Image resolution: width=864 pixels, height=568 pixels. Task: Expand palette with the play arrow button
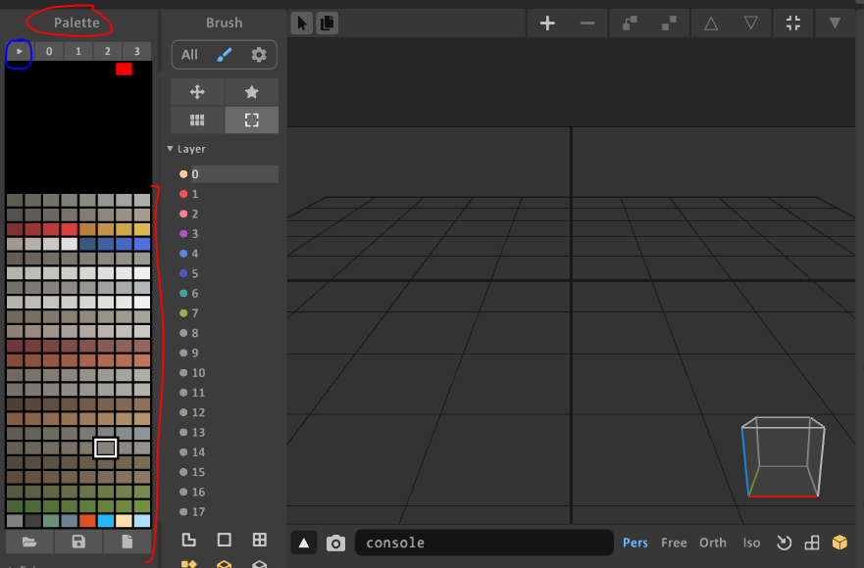20,51
